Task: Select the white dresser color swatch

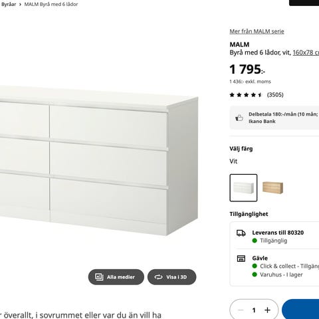Action: pyautogui.click(x=243, y=188)
